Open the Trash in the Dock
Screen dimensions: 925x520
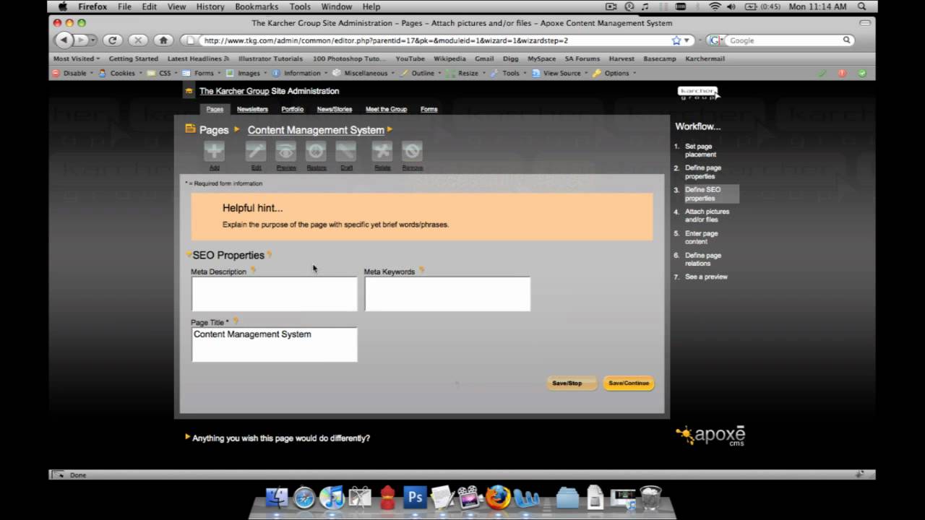coord(650,498)
